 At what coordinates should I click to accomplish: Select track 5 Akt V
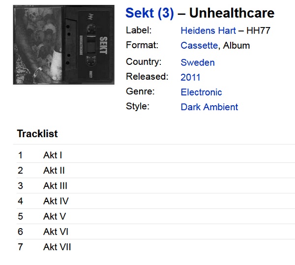point(156,216)
